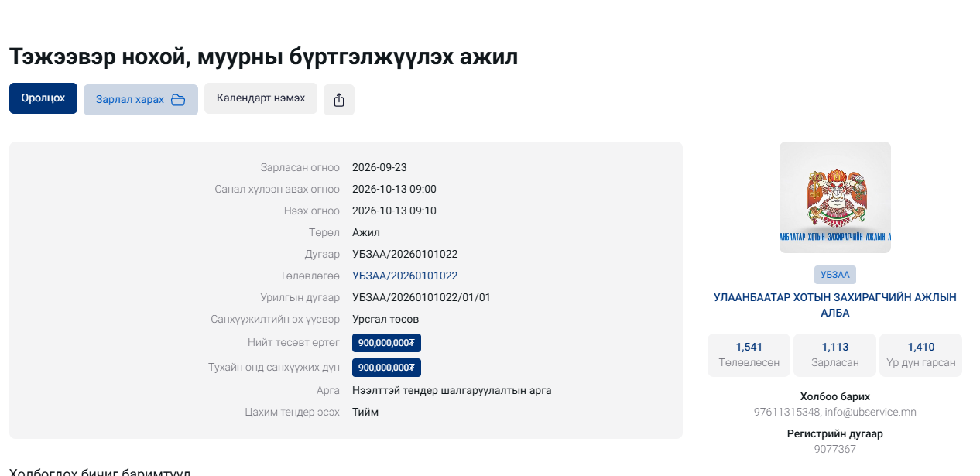Click the share icon button
Viewport: 980px width, 476px height.
point(339,100)
